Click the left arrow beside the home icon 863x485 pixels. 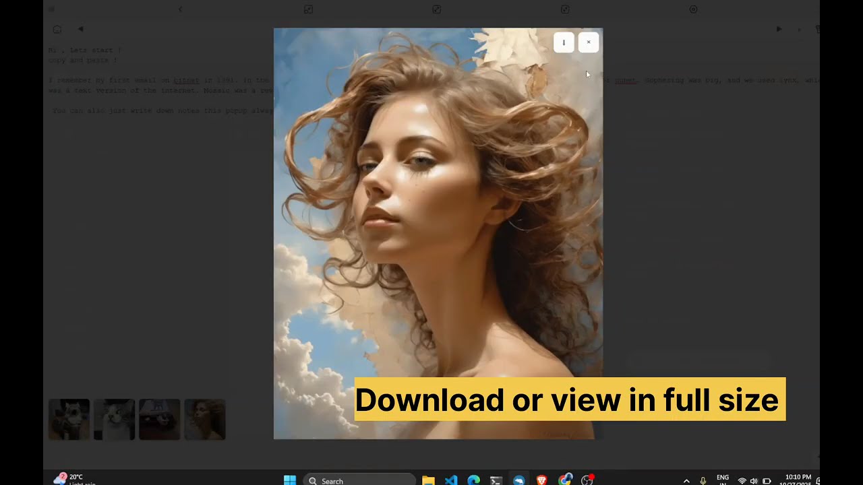[80, 29]
